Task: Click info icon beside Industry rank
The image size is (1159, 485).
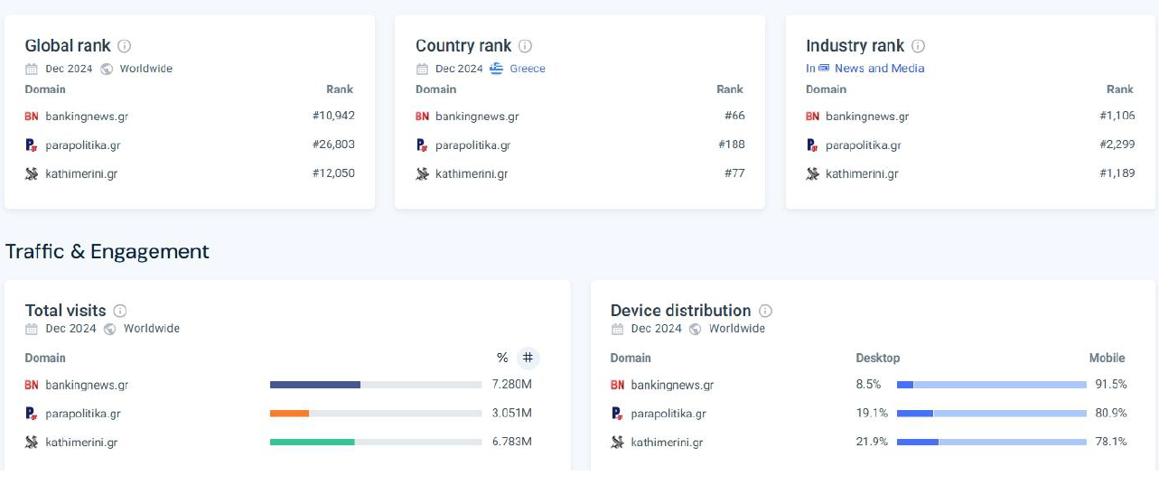Action: point(918,46)
